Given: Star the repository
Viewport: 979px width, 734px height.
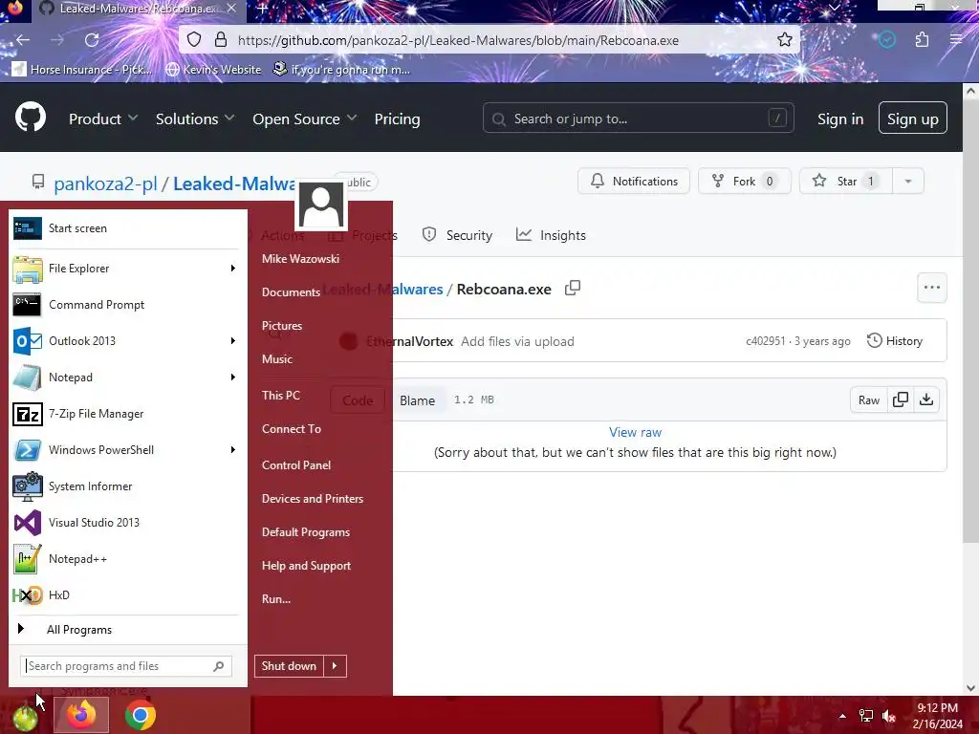Looking at the screenshot, I should point(846,181).
